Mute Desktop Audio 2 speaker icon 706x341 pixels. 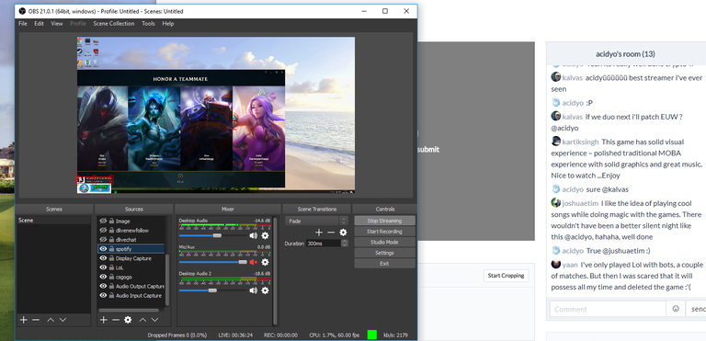coord(254,290)
